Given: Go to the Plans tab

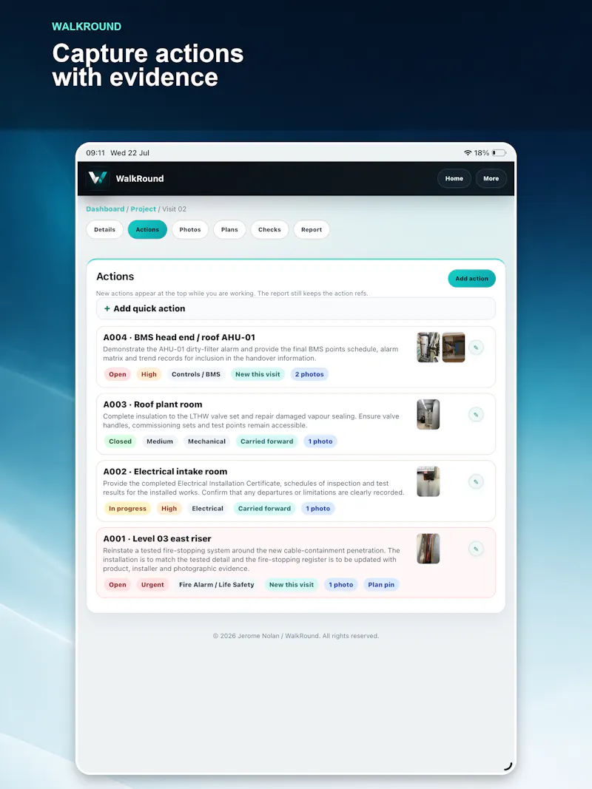Looking at the screenshot, I should point(229,229).
